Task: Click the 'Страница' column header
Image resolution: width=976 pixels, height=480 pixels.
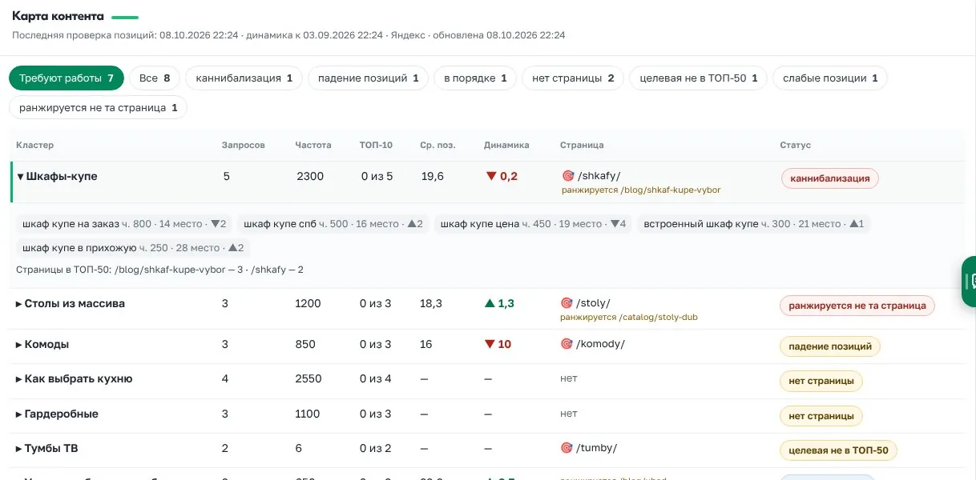Action: [x=582, y=145]
